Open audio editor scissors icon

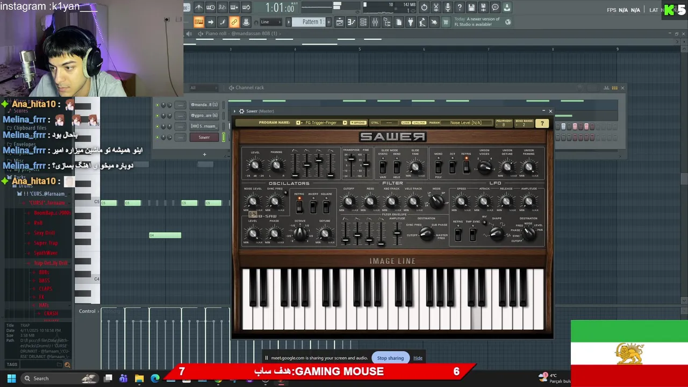436,8
